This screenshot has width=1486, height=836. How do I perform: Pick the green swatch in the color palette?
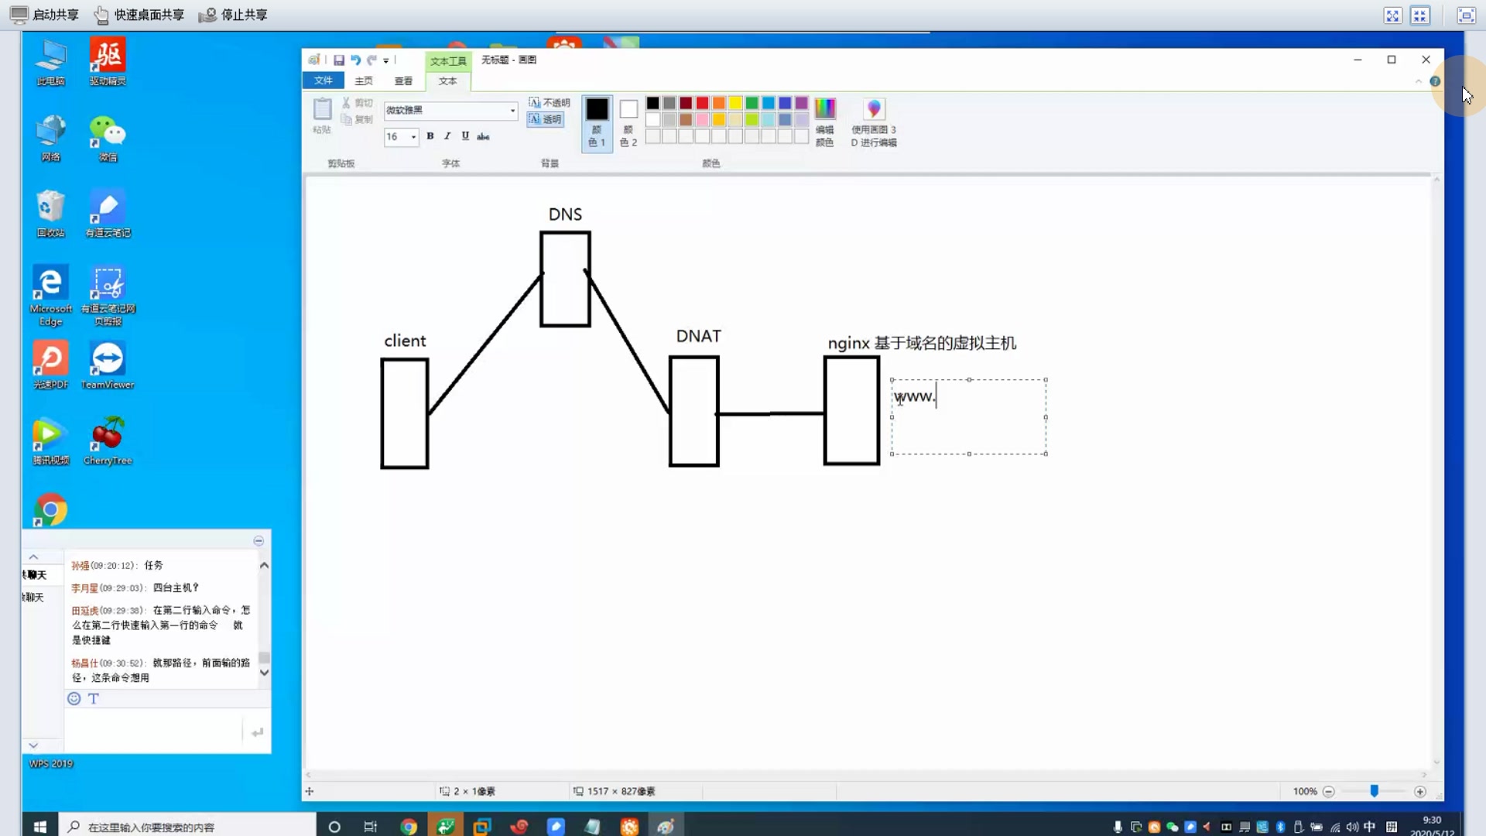pyautogui.click(x=752, y=103)
